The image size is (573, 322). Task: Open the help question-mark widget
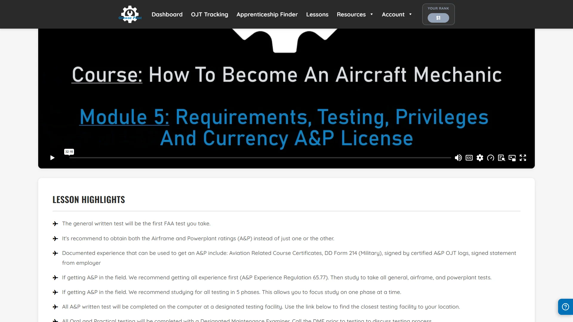click(566, 307)
